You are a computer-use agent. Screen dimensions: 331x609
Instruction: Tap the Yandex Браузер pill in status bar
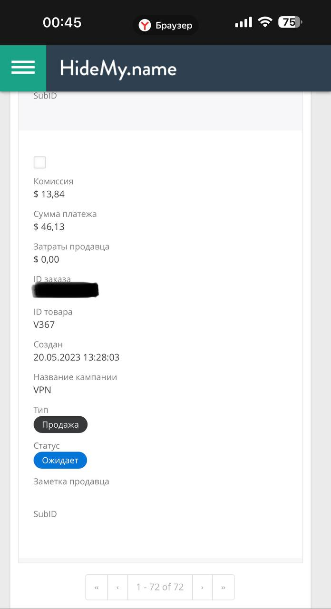click(x=165, y=25)
